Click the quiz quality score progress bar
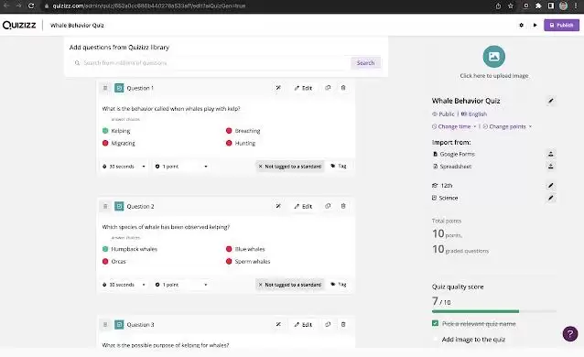 (494, 311)
